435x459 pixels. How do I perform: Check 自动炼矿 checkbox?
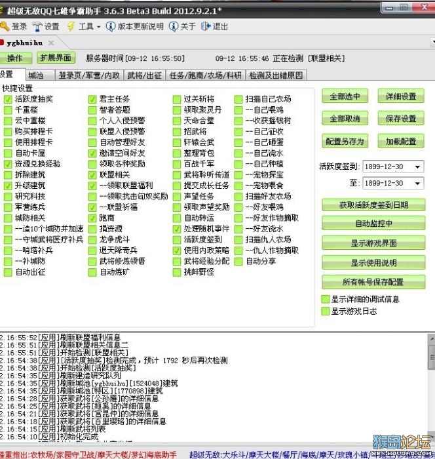92,272
